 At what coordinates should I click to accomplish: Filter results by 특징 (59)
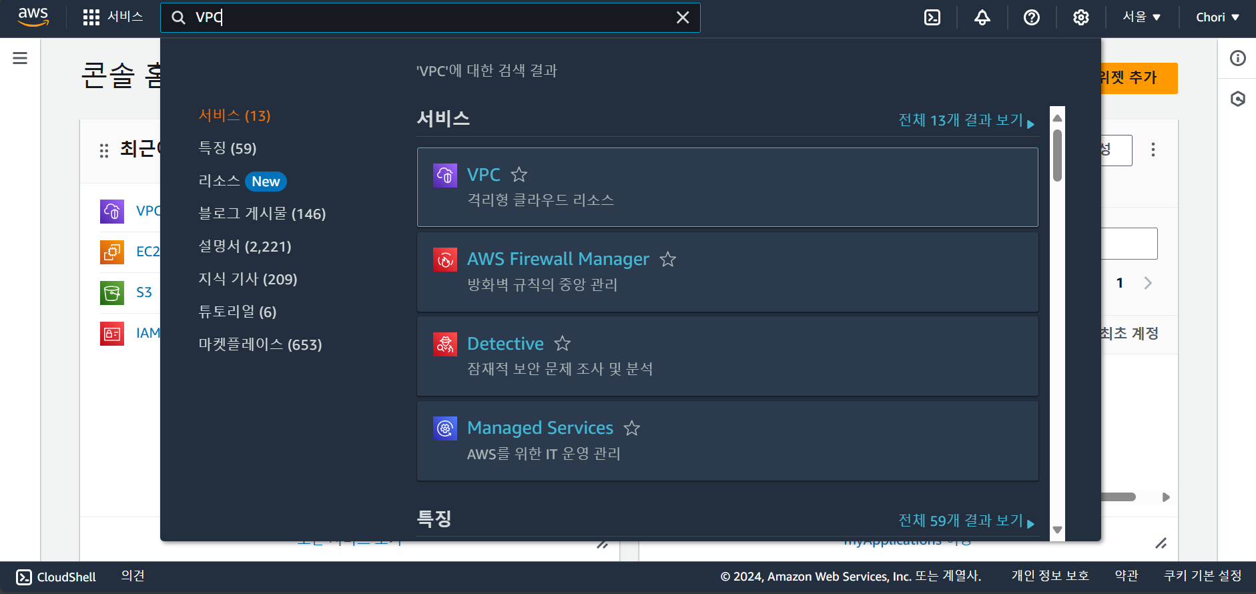pos(228,148)
